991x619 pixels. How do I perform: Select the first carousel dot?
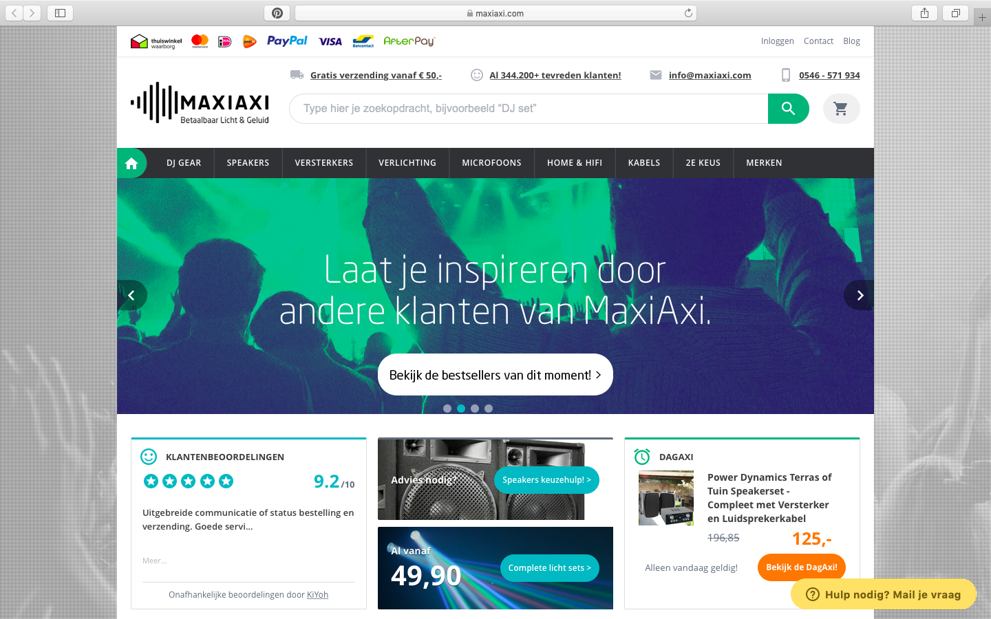(x=447, y=409)
